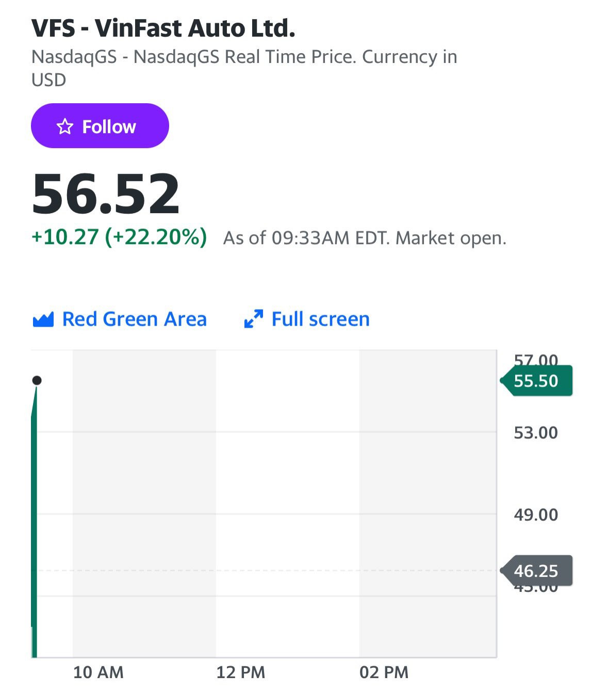This screenshot has width=608, height=691.
Task: Click the 53.00 price axis label
Action: click(x=536, y=432)
